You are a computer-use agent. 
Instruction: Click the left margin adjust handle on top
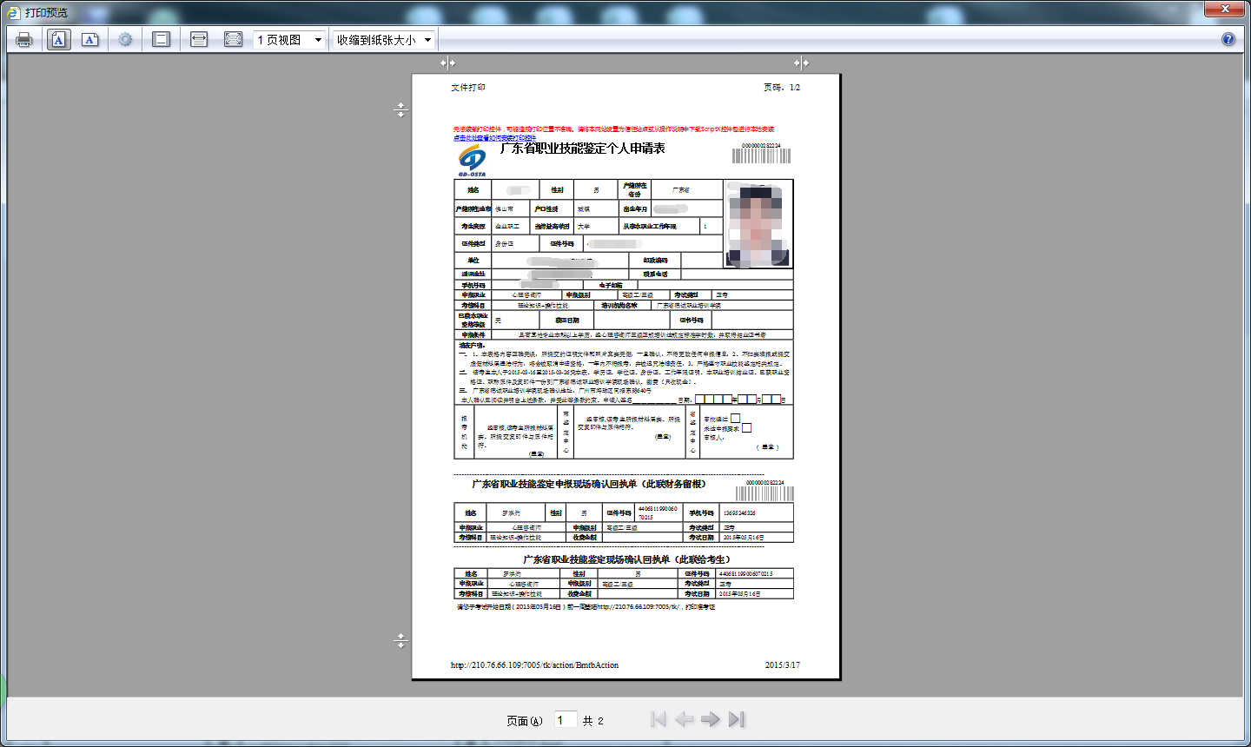(447, 63)
